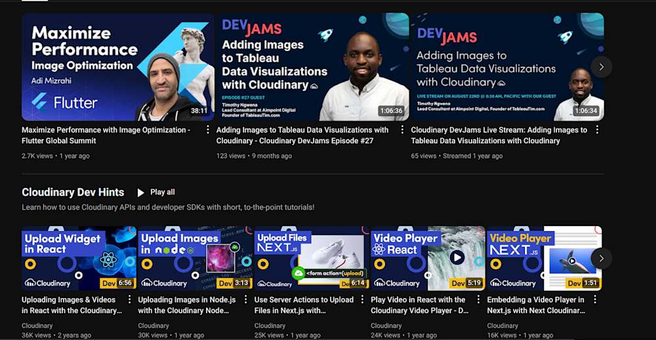Click the '123 views • 9 months ago' text

(x=254, y=156)
